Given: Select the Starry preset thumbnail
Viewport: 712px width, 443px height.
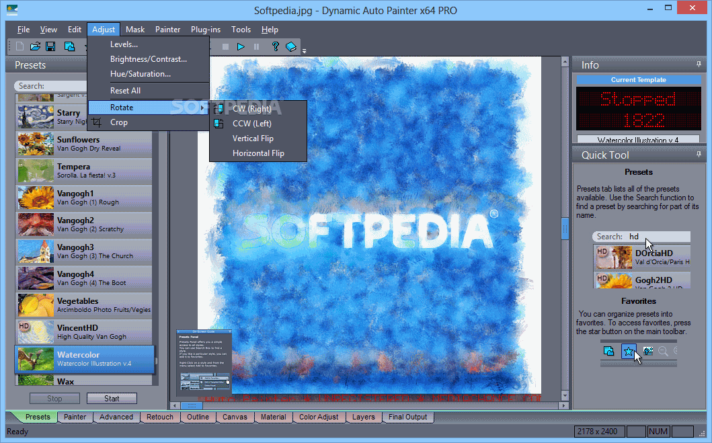Looking at the screenshot, I should (36, 117).
